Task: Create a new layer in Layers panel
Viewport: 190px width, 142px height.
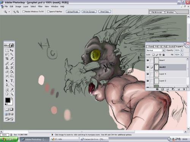Action: click(x=179, y=89)
